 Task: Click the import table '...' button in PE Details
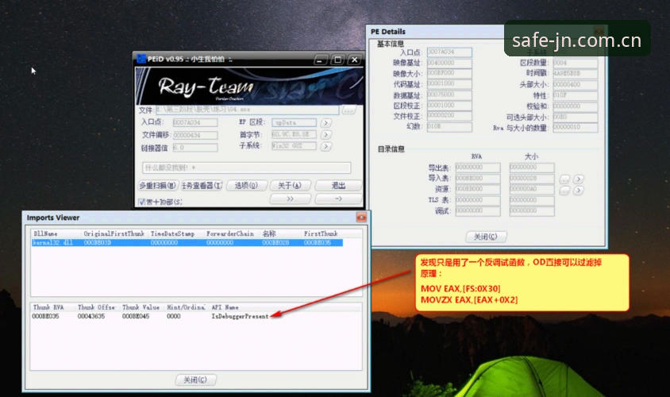(564, 179)
